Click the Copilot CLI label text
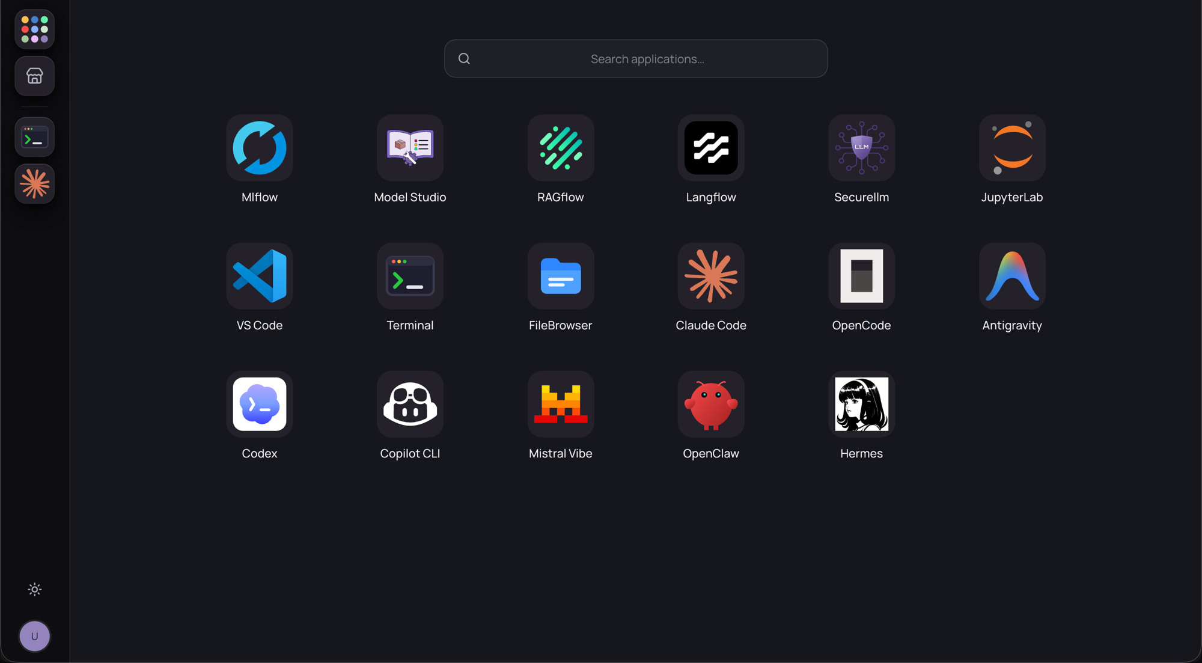The width and height of the screenshot is (1202, 663). click(x=410, y=453)
